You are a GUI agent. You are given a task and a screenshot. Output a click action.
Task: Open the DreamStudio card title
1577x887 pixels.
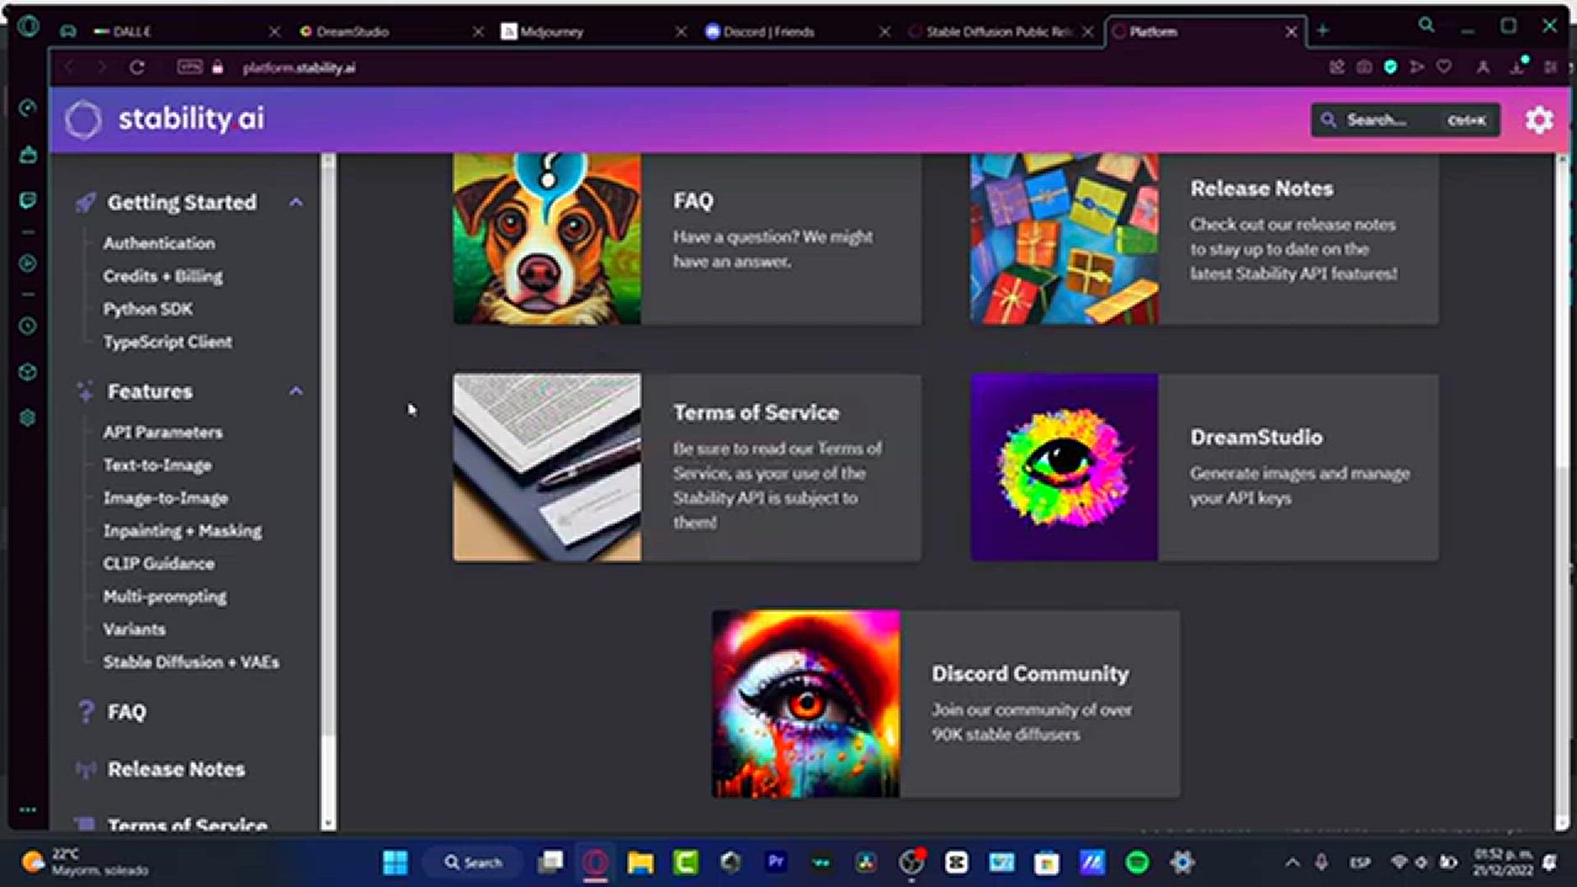pyautogui.click(x=1257, y=437)
